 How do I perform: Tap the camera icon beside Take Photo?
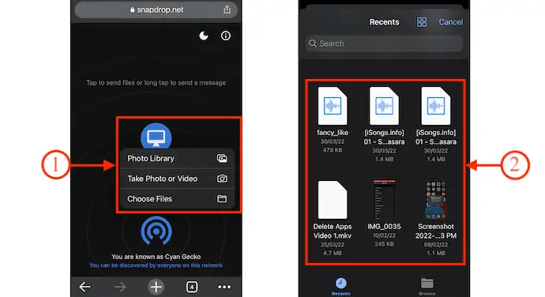(222, 179)
